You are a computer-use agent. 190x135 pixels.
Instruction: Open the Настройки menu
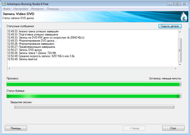[21, 9]
